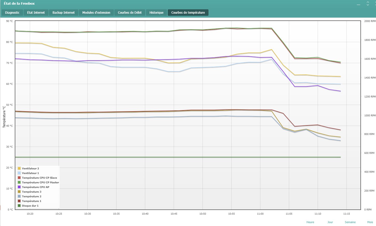Click the purple Température CPU AP swatch

coord(19,187)
